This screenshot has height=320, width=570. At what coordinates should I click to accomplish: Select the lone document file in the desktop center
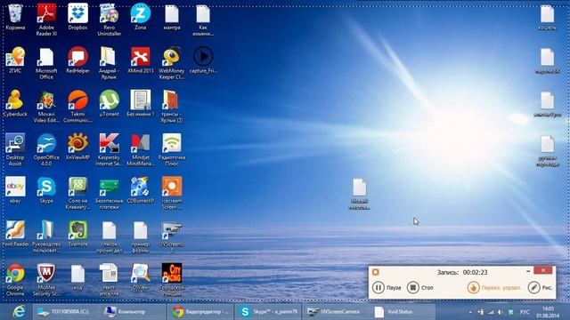pyautogui.click(x=360, y=194)
